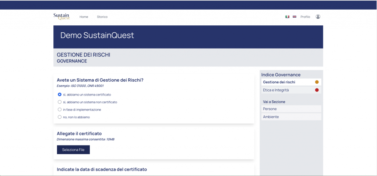This screenshot has height=176, width=377.
Task: Click the 'Vai a Sezione' label
Action: 274,102
